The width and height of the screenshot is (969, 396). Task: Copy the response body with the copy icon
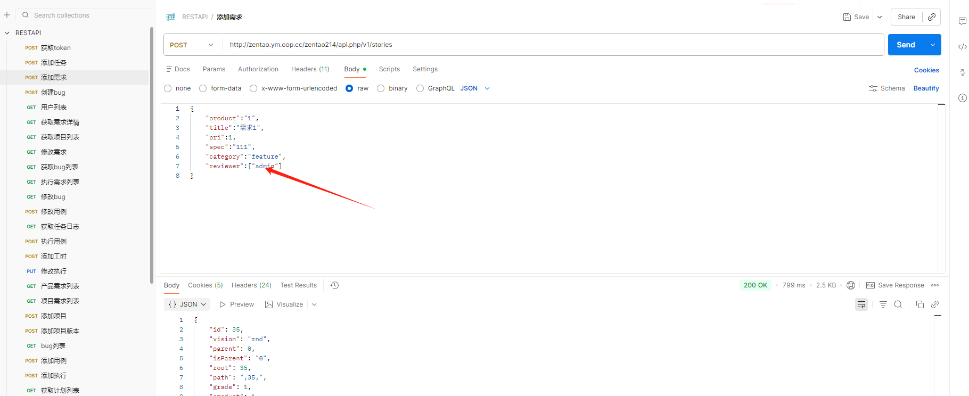pyautogui.click(x=919, y=304)
